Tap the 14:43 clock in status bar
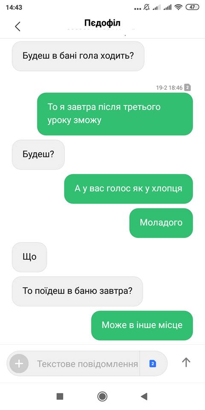205x410 pixels. [14, 7]
